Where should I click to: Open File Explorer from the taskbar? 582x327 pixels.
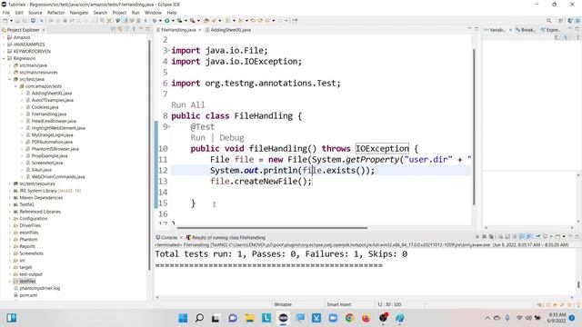[249, 318]
